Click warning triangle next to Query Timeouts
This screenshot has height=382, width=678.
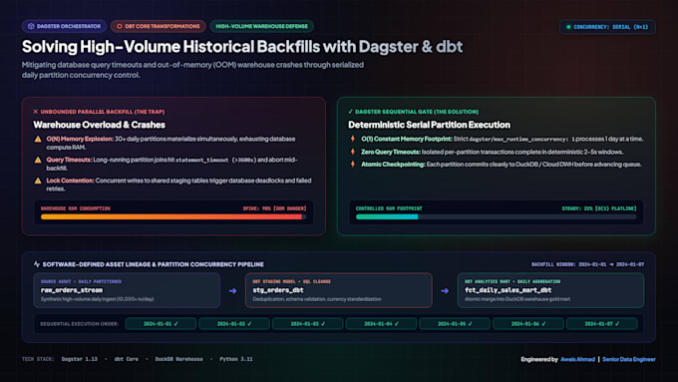point(38,160)
